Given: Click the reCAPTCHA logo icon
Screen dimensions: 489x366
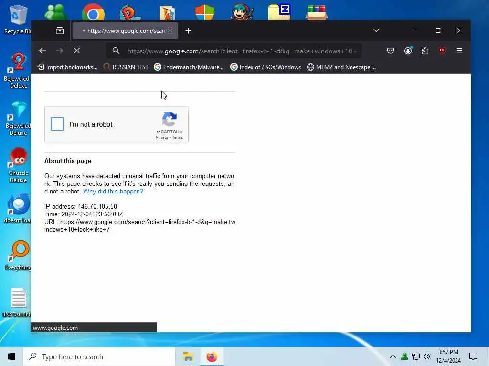Looking at the screenshot, I should 170,120.
